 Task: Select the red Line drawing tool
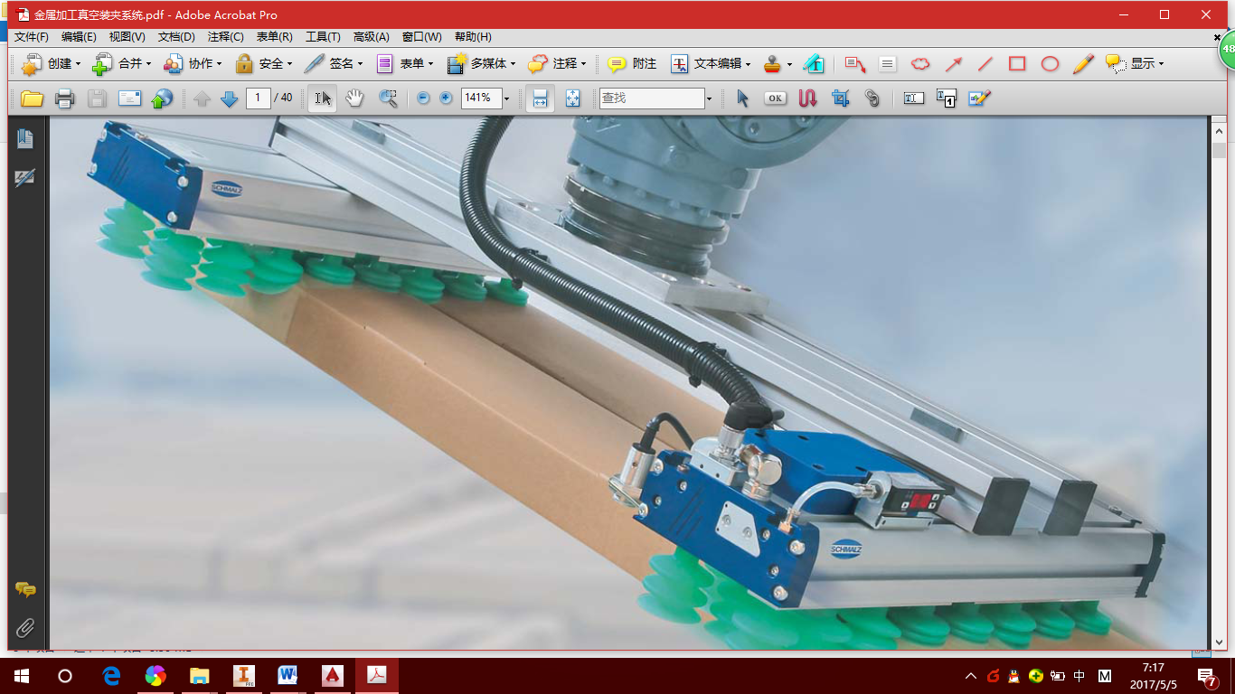point(985,64)
